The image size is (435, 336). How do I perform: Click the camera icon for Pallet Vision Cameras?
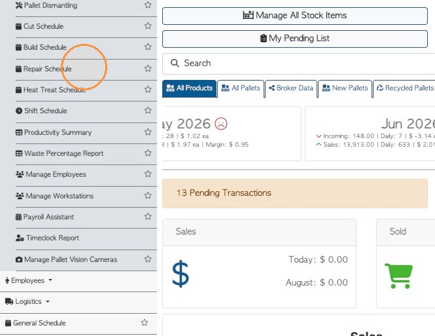[x=19, y=259]
